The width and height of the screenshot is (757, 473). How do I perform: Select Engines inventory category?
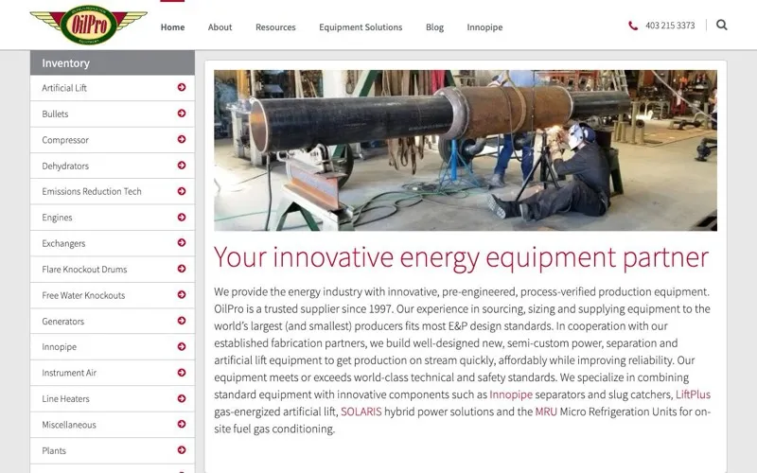113,218
